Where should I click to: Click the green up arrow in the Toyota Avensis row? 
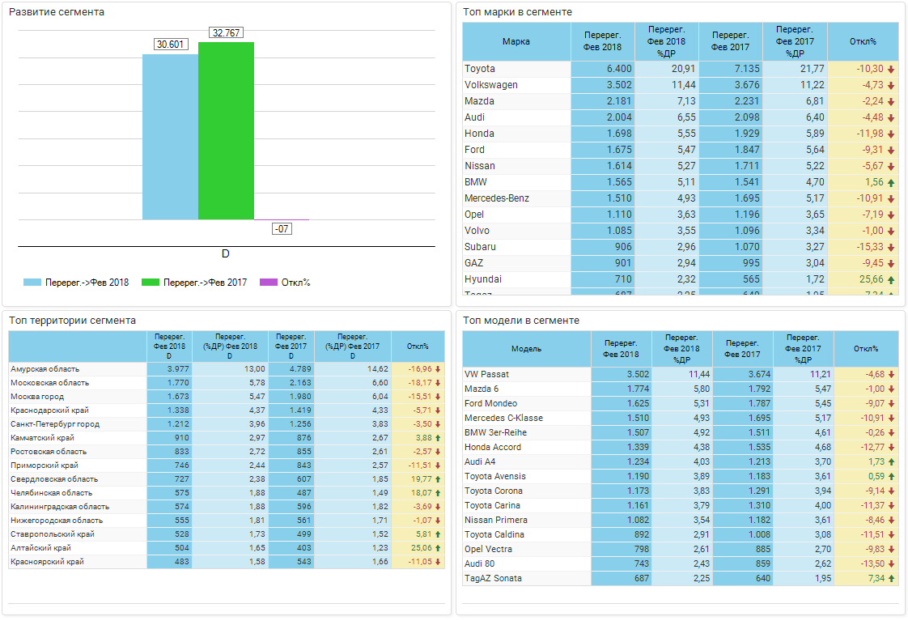click(x=891, y=477)
